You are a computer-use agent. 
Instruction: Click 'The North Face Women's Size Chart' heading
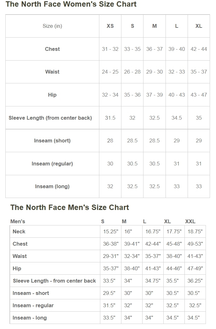coord(71,4)
